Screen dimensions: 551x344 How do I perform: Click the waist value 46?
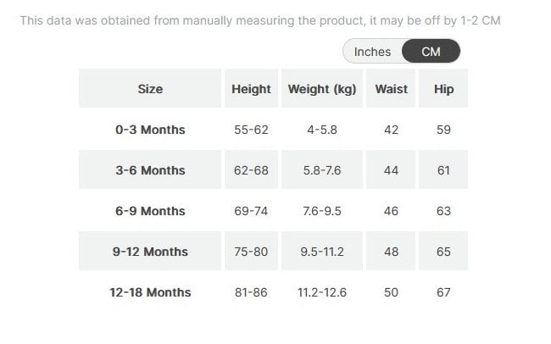point(391,211)
